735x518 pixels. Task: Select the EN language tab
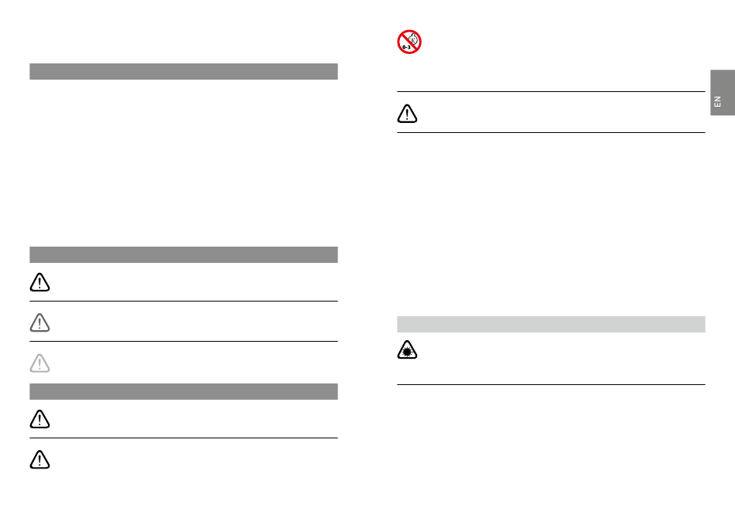[x=723, y=93]
